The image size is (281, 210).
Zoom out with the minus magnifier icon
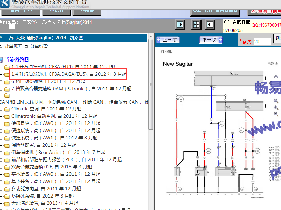276,114
